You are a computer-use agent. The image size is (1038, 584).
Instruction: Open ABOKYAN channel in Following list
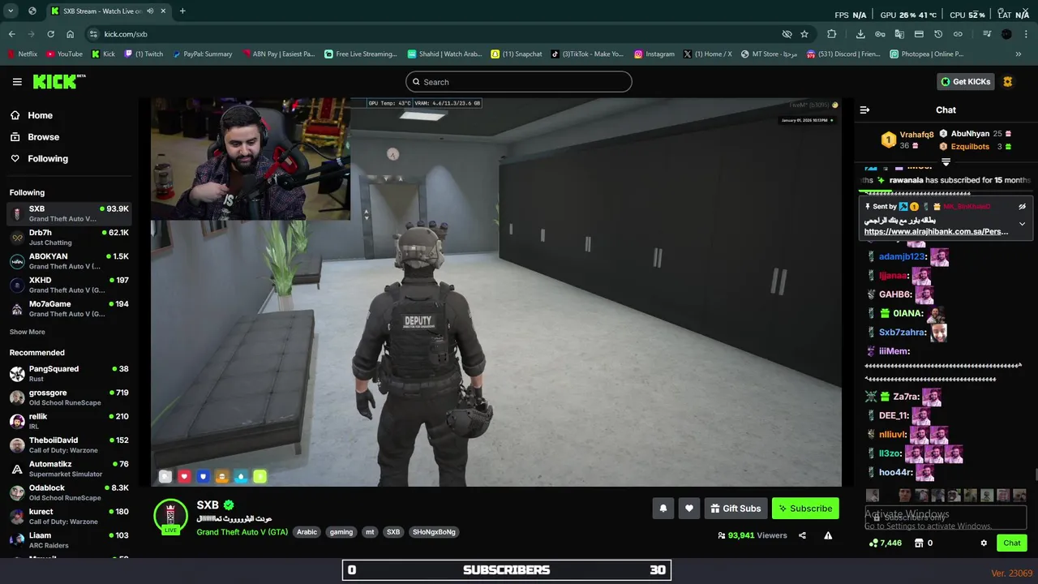[69, 261]
